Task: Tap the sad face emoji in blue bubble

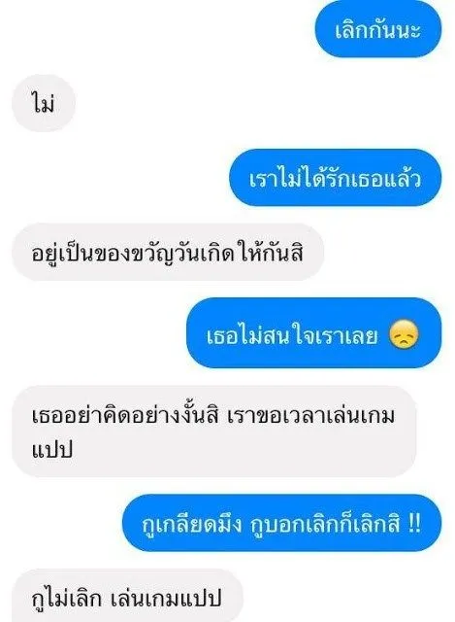Action: [x=404, y=334]
